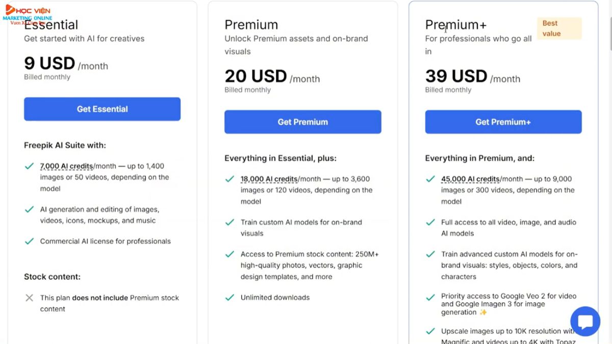Open the chat support bubble icon
612x344 pixels.
(x=585, y=321)
